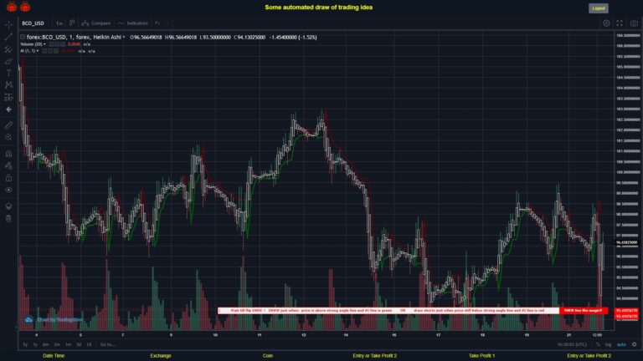Viewport: 643px width, 361px height.
Task: Select the crosshair cursor tool
Action: tap(8, 25)
